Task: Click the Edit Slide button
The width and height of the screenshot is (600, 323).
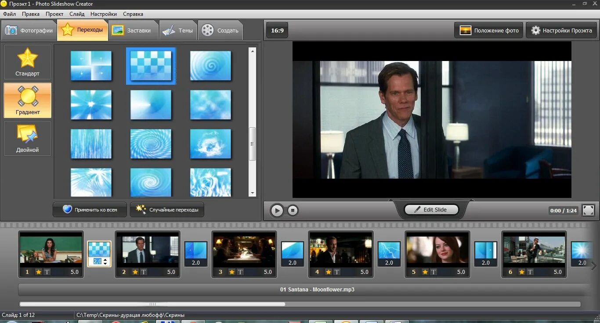Action: point(431,210)
